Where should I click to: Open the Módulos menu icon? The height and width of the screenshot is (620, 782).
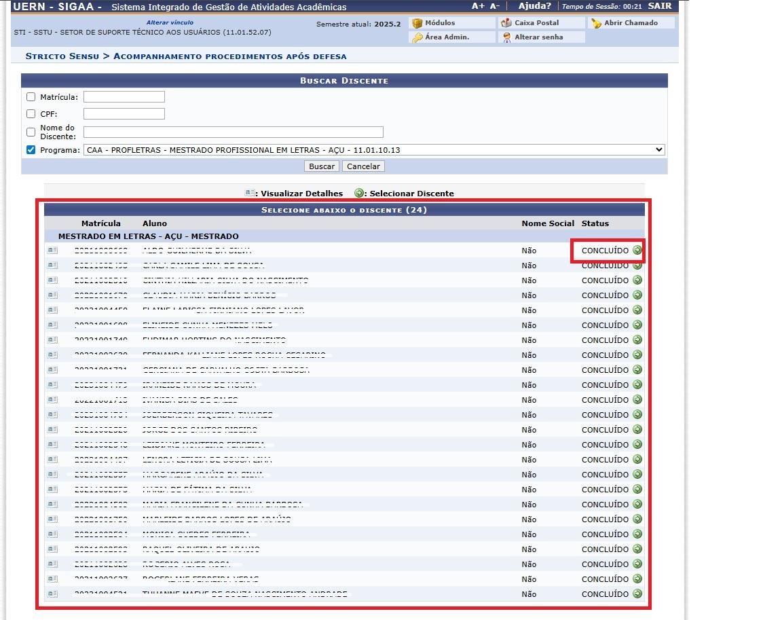[417, 23]
